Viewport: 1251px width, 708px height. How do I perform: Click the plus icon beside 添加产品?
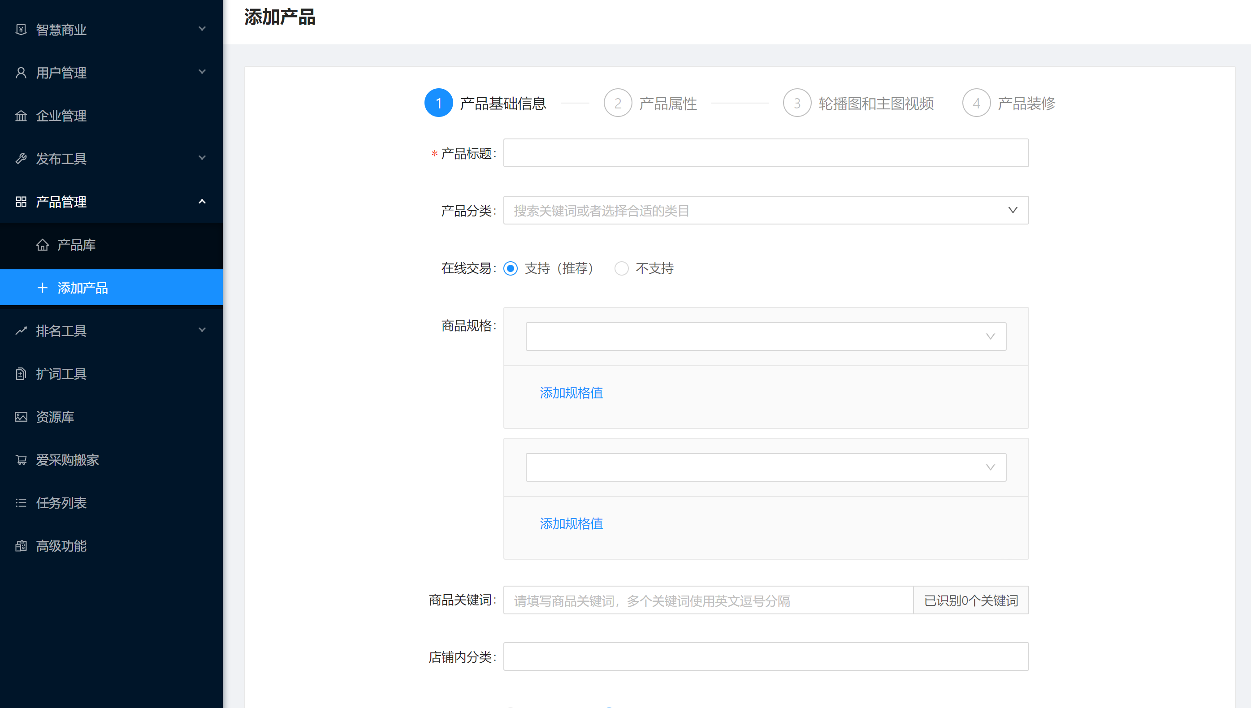[42, 288]
